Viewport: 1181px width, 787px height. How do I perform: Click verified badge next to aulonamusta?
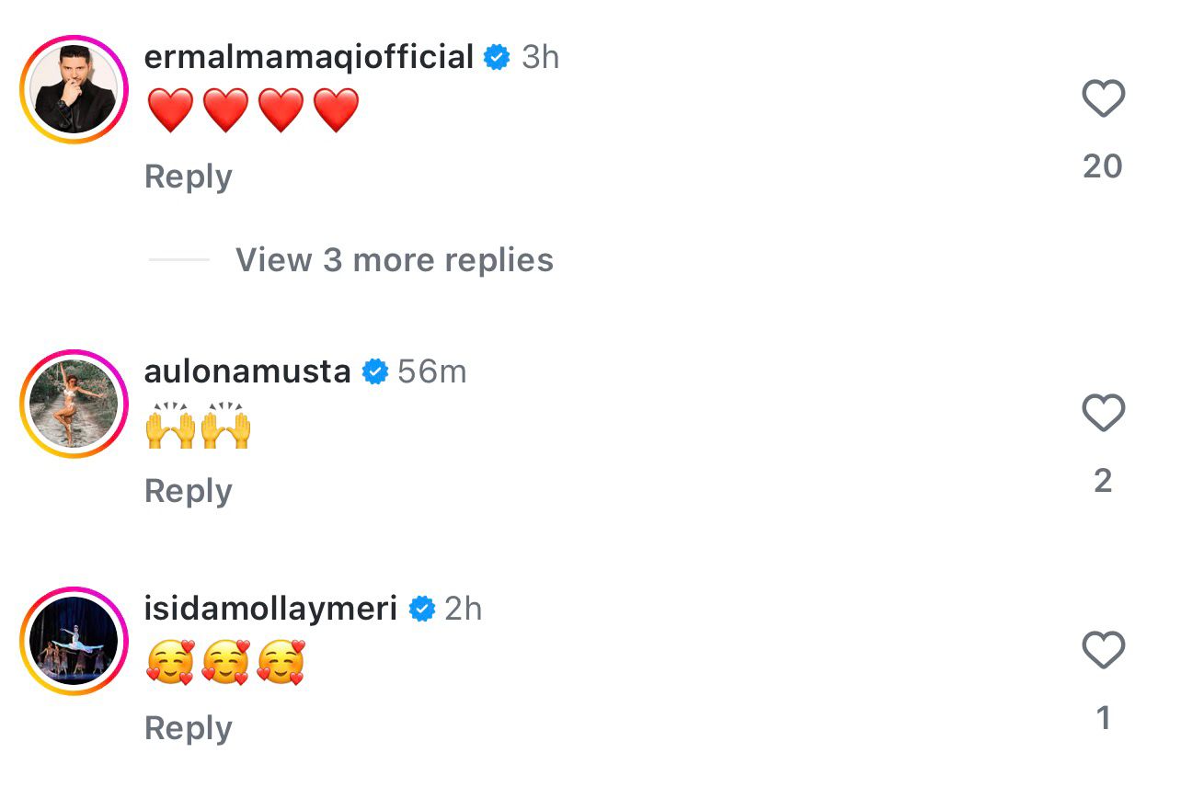(375, 372)
